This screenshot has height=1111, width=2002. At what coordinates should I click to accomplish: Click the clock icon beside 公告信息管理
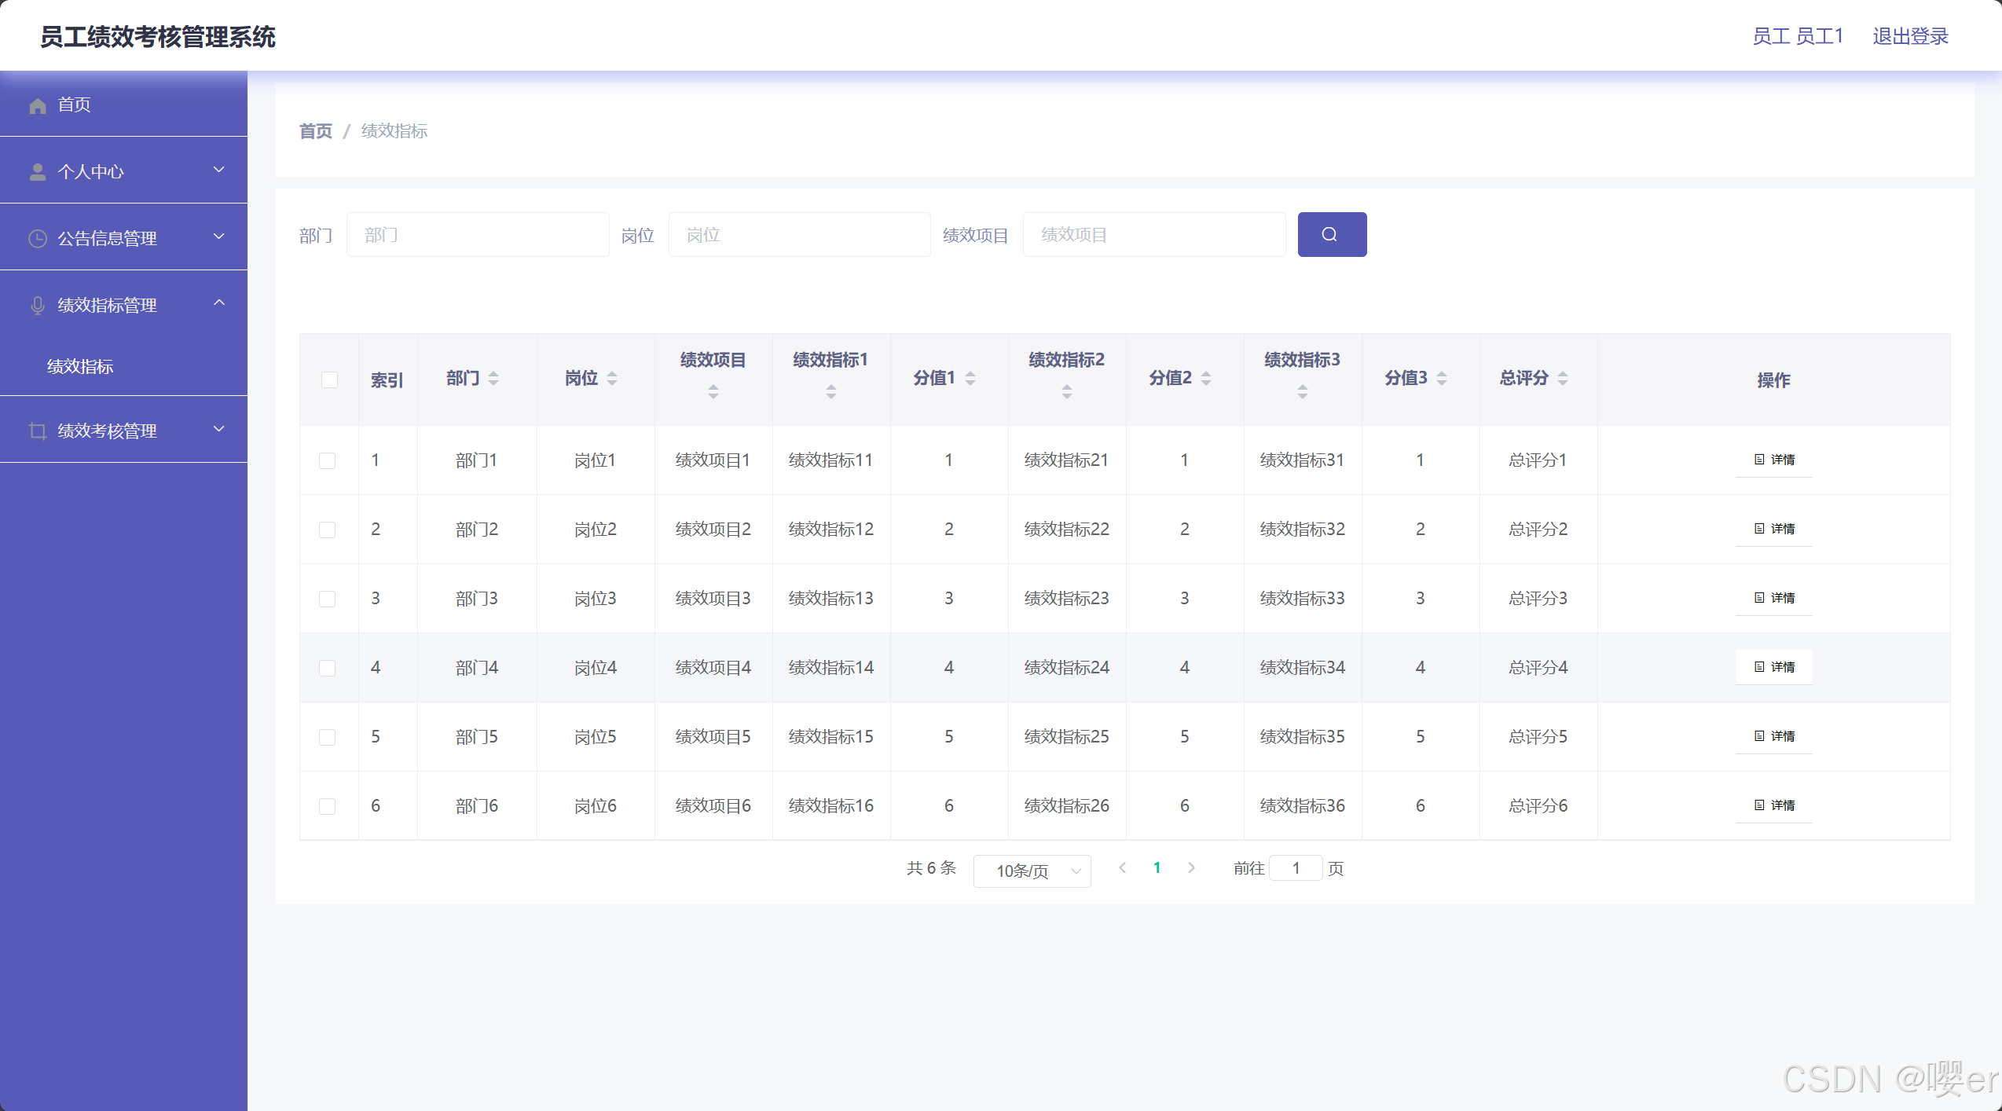tap(37, 238)
